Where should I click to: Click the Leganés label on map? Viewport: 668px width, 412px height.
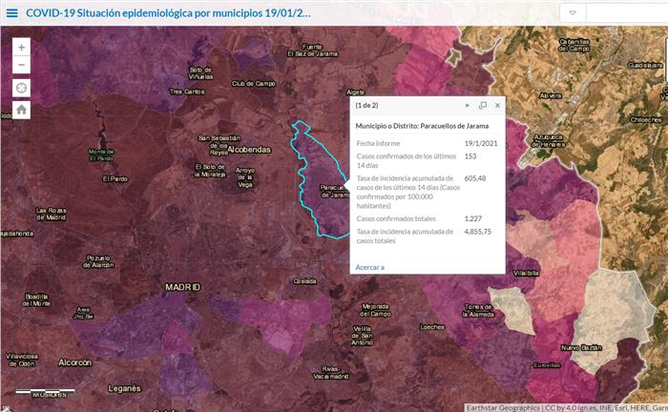coord(124,388)
